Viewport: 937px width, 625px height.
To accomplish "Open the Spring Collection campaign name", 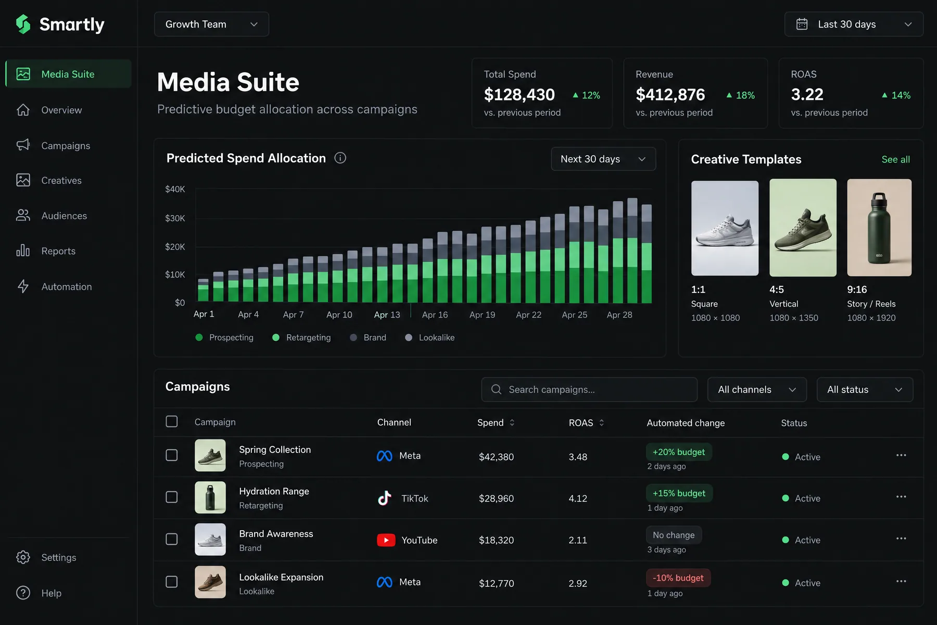I will [275, 449].
